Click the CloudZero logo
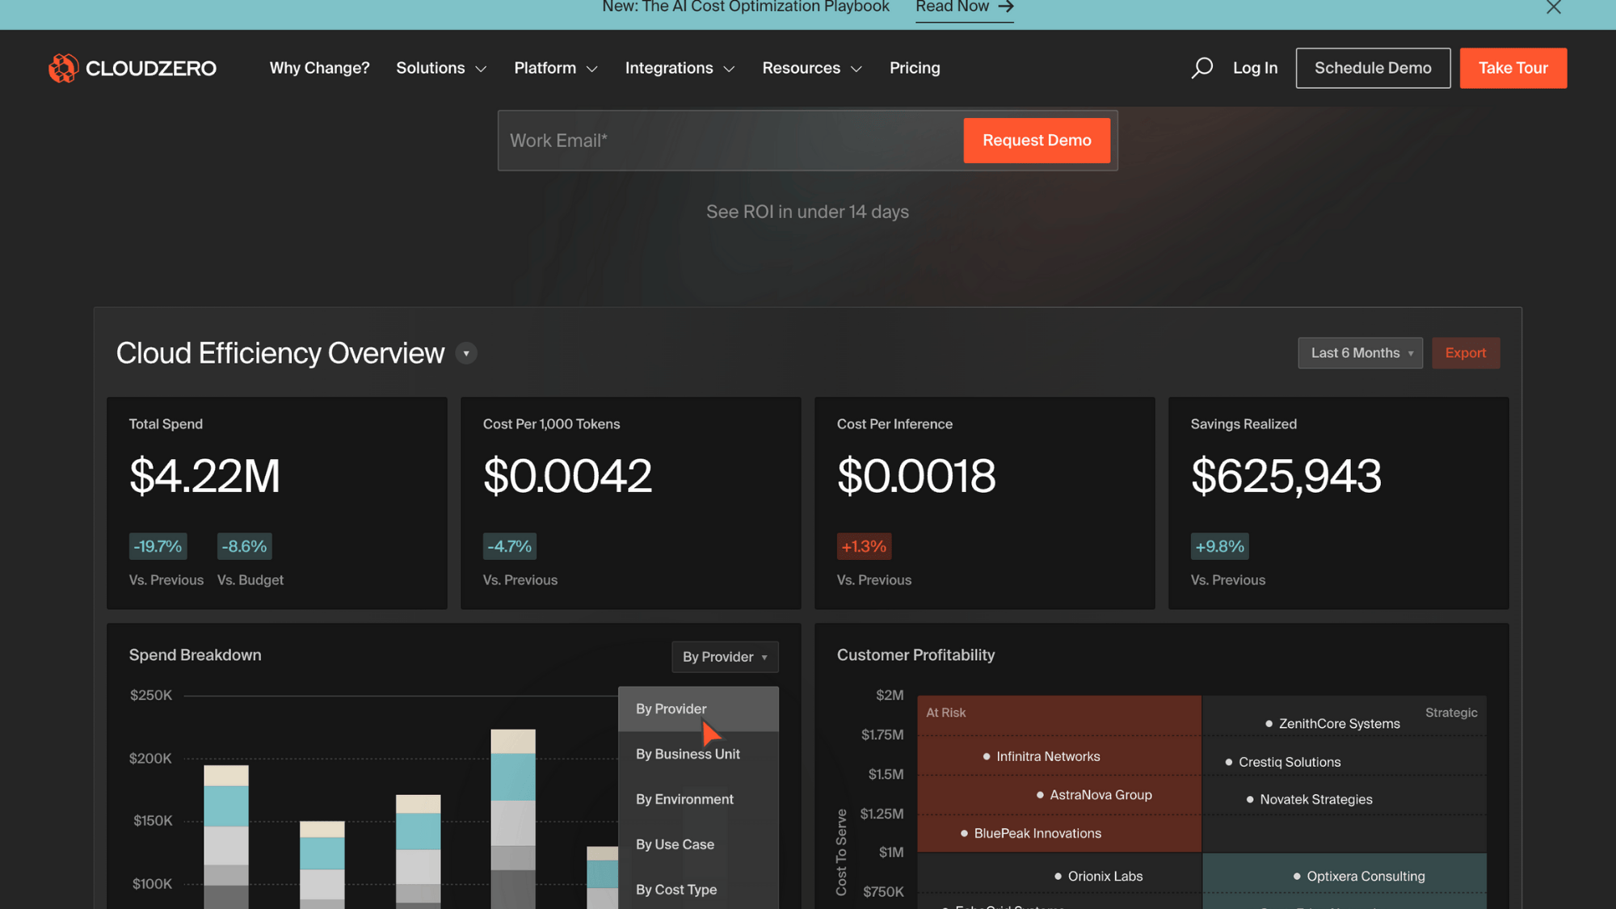The height and width of the screenshot is (909, 1616). [133, 68]
